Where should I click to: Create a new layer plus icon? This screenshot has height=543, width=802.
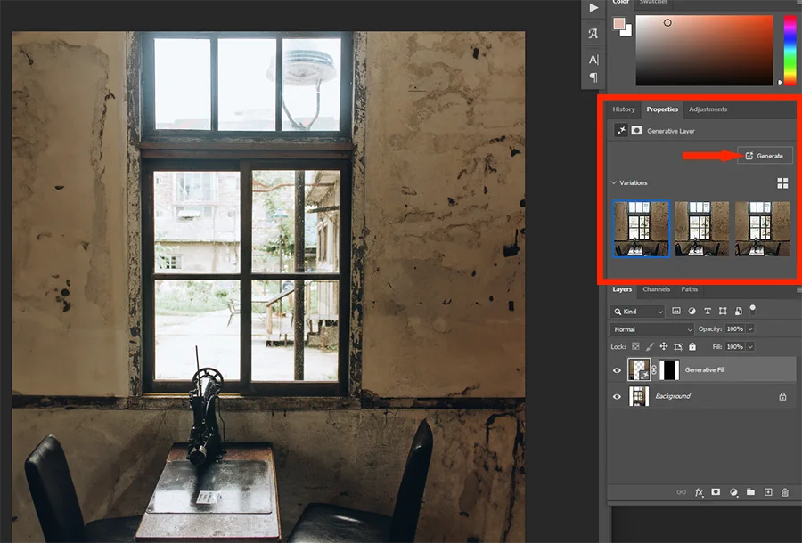coord(768,492)
